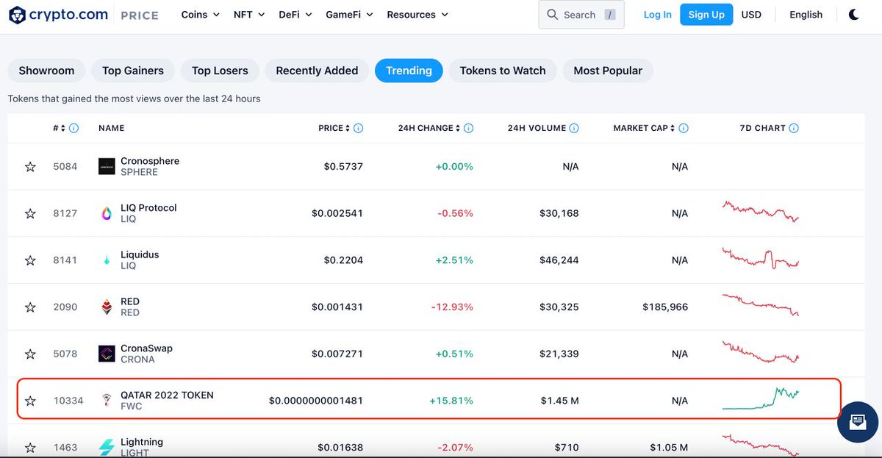Favorite Liquidus with its star

(30, 260)
